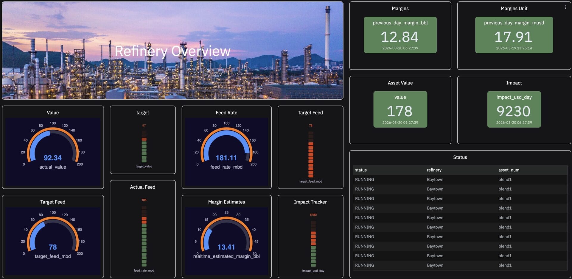Click the Status panel title
This screenshot has height=279, width=572.
(460, 157)
